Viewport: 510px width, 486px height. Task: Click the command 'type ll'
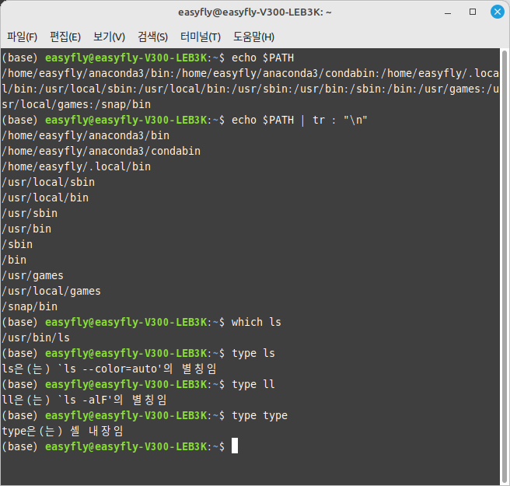point(253,385)
